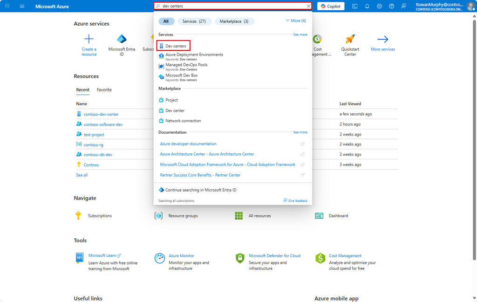Click See more next to Services
Viewport: 477px width, 302px height.
point(300,34)
